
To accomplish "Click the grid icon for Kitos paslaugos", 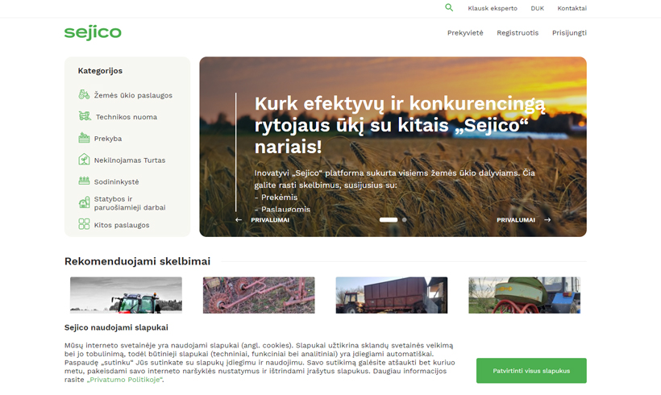I will (x=84, y=224).
